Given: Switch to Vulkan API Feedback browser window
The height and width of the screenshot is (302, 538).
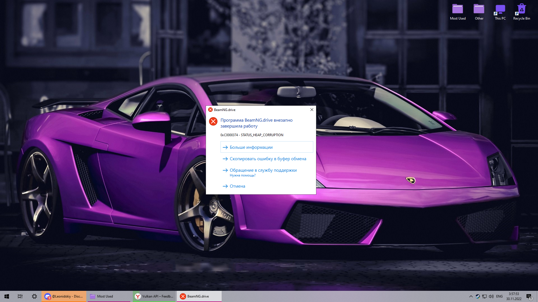Looking at the screenshot, I should 154,296.
